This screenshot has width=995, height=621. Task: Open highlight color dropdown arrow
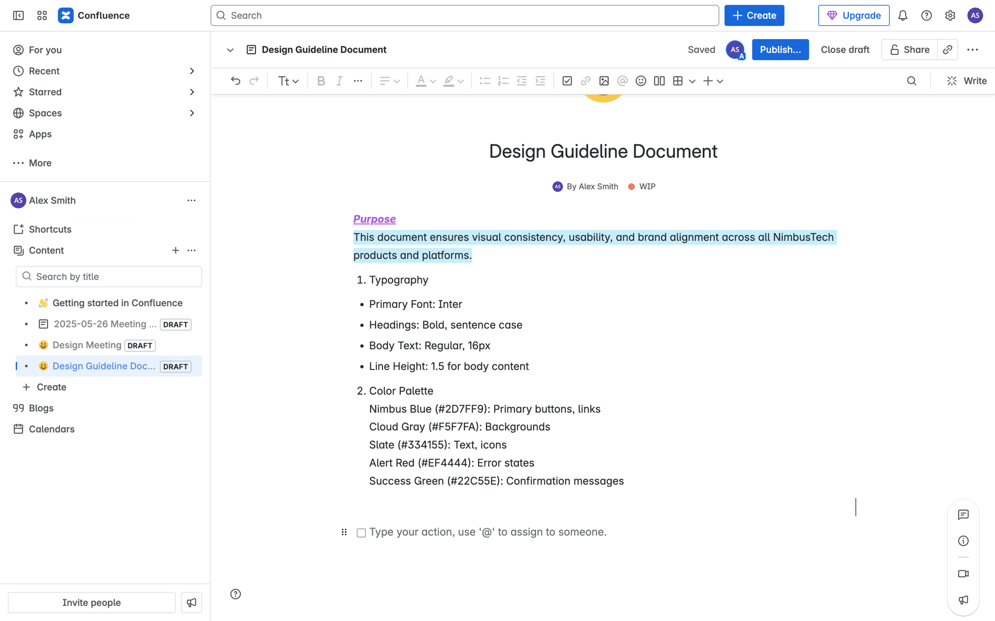(x=461, y=81)
